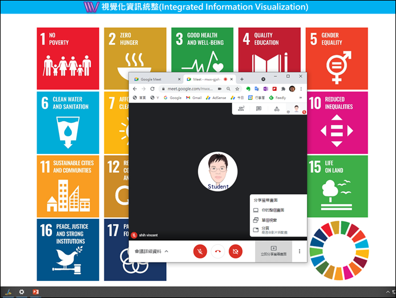
Task: Switch to the Google Meet tab
Action: click(x=154, y=80)
